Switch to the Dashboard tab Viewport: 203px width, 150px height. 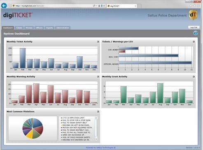(x=8, y=28)
